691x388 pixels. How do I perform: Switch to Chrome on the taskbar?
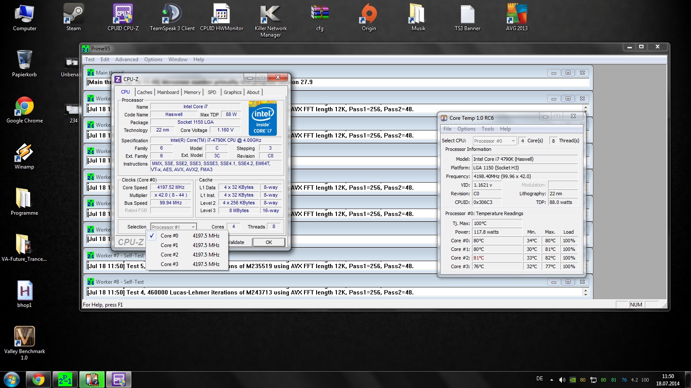[x=38, y=379]
